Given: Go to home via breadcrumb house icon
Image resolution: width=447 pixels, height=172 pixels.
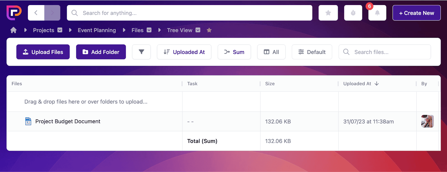Looking at the screenshot, I should point(13,30).
